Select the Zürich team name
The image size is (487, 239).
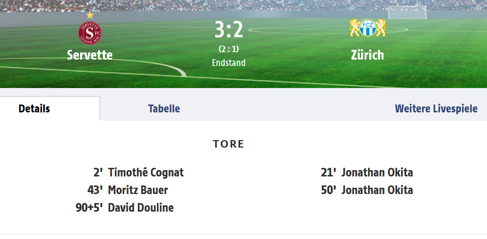tap(368, 55)
